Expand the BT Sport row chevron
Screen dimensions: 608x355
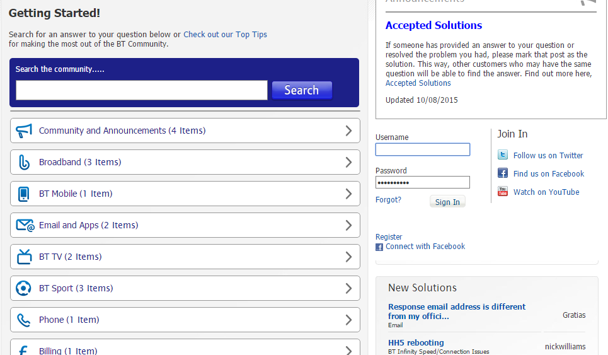click(348, 288)
